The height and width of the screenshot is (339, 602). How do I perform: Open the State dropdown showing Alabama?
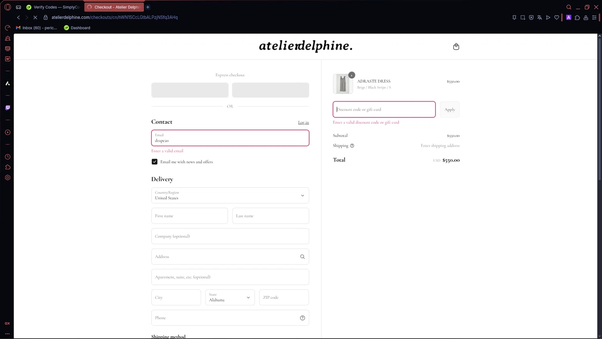(230, 298)
